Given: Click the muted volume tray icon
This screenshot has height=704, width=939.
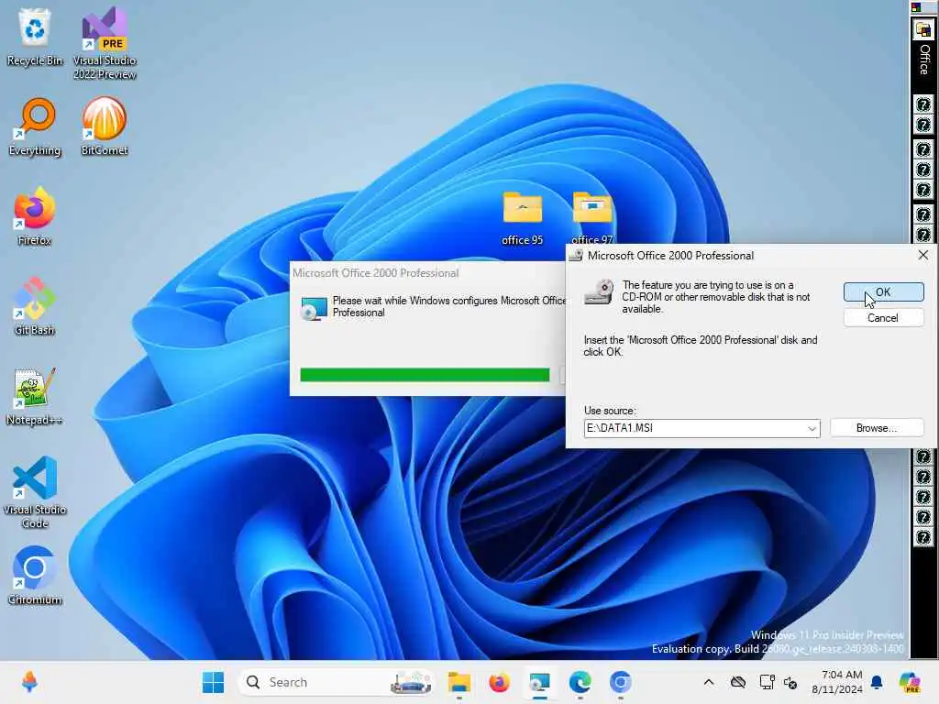Looking at the screenshot, I should pos(790,682).
